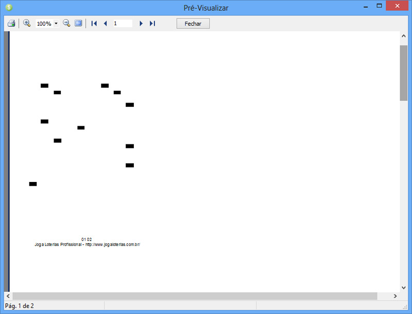Go to next page
The image size is (412, 314).
(141, 23)
